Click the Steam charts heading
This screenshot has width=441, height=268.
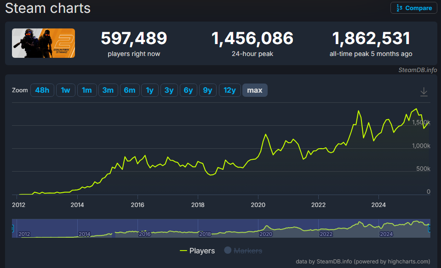click(48, 8)
